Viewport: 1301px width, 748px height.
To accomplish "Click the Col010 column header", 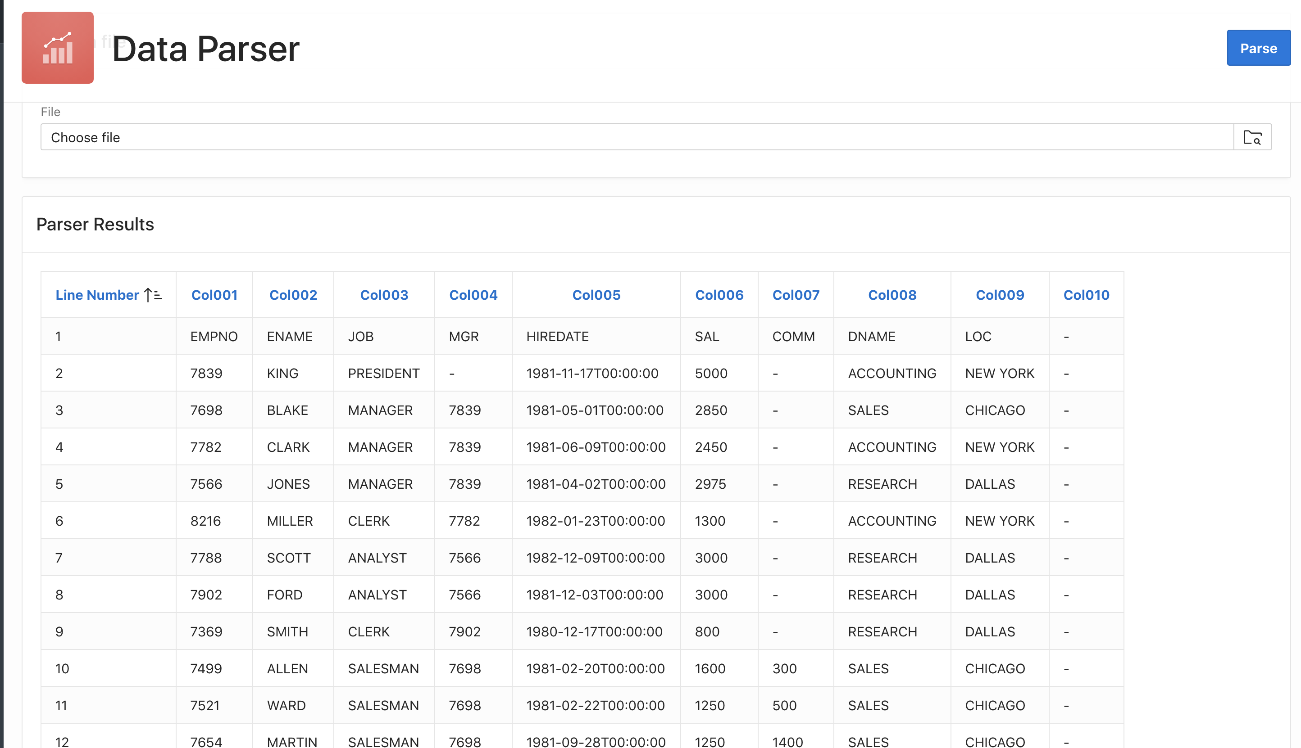I will [1086, 295].
